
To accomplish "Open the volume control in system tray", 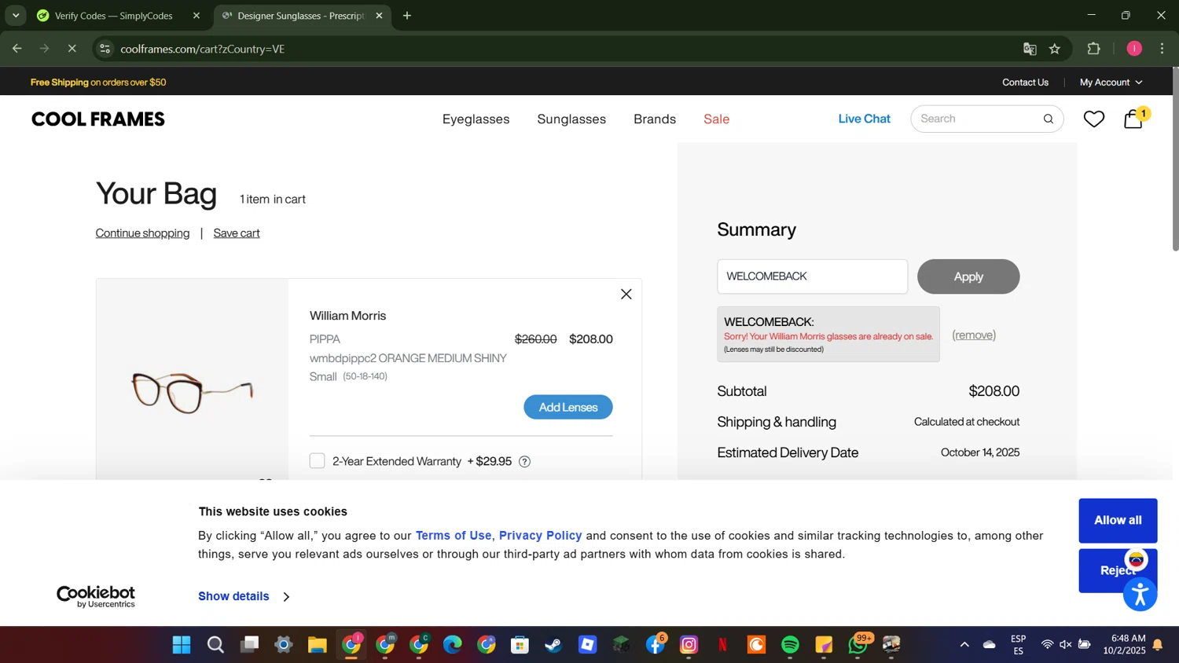I will click(x=1066, y=645).
